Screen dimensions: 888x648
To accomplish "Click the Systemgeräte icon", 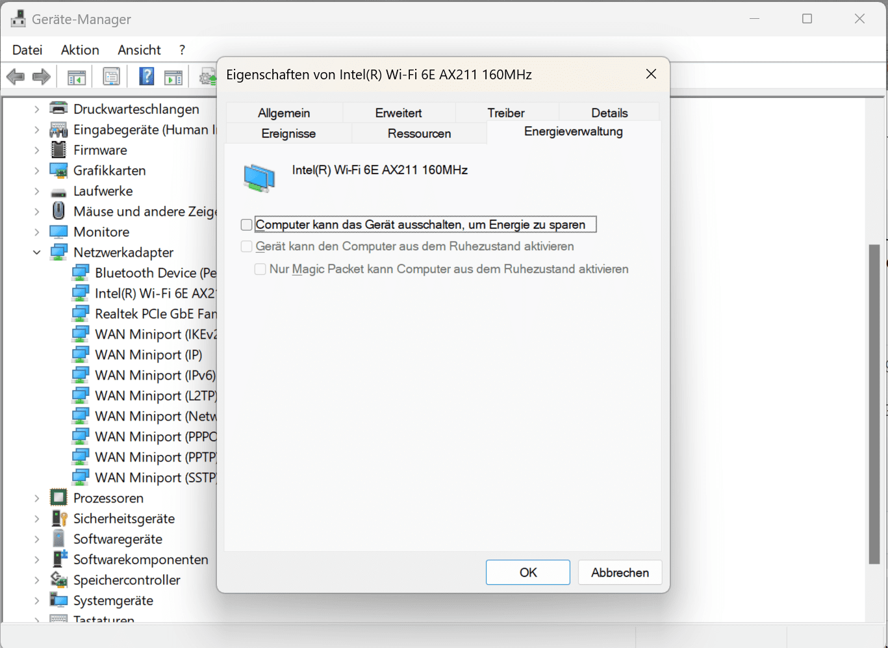I will click(58, 600).
